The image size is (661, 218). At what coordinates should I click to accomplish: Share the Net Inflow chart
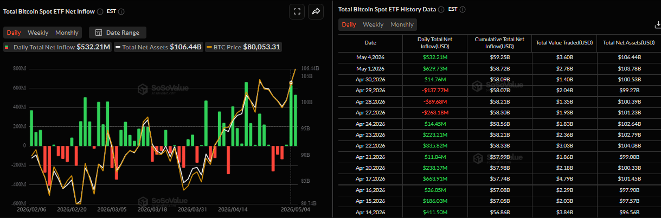316,11
